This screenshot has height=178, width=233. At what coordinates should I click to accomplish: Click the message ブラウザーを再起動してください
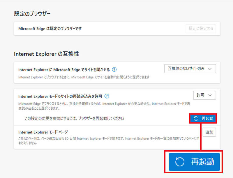tap(74, 118)
